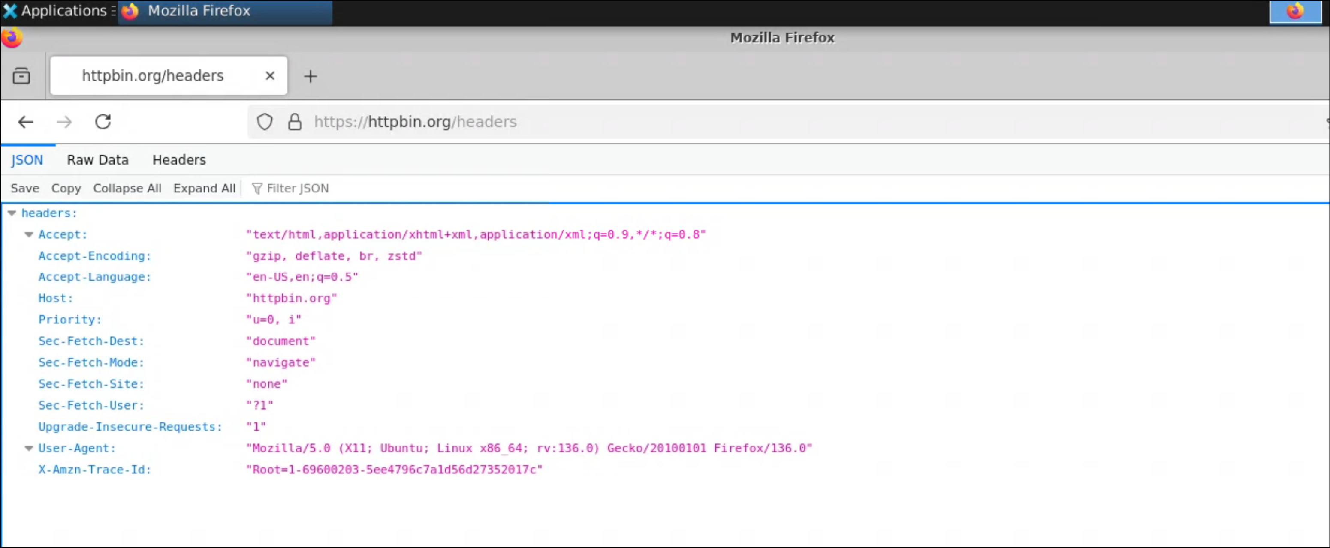Screen dimensions: 1330x548
Task: Open the tracking protection shield icon
Action: (264, 122)
